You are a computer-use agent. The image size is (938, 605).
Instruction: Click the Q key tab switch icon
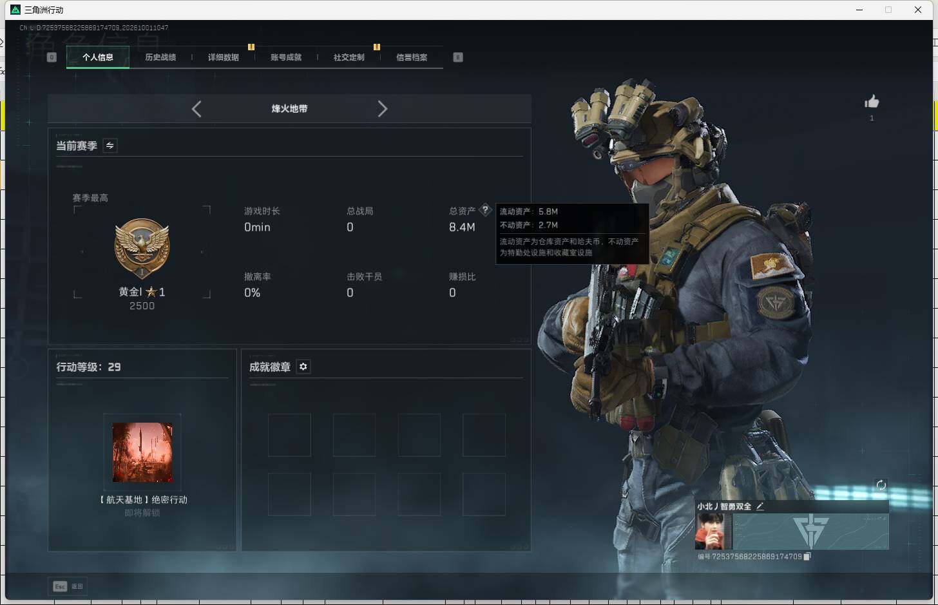52,57
